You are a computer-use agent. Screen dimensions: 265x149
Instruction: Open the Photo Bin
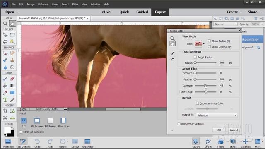(8, 143)
